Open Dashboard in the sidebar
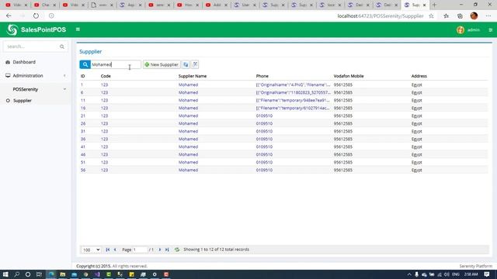The image size is (497, 279). [24, 62]
